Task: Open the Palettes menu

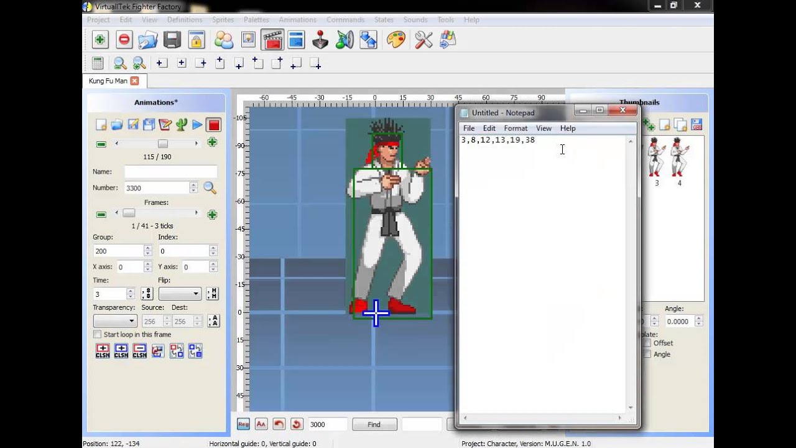Action: pyautogui.click(x=256, y=20)
